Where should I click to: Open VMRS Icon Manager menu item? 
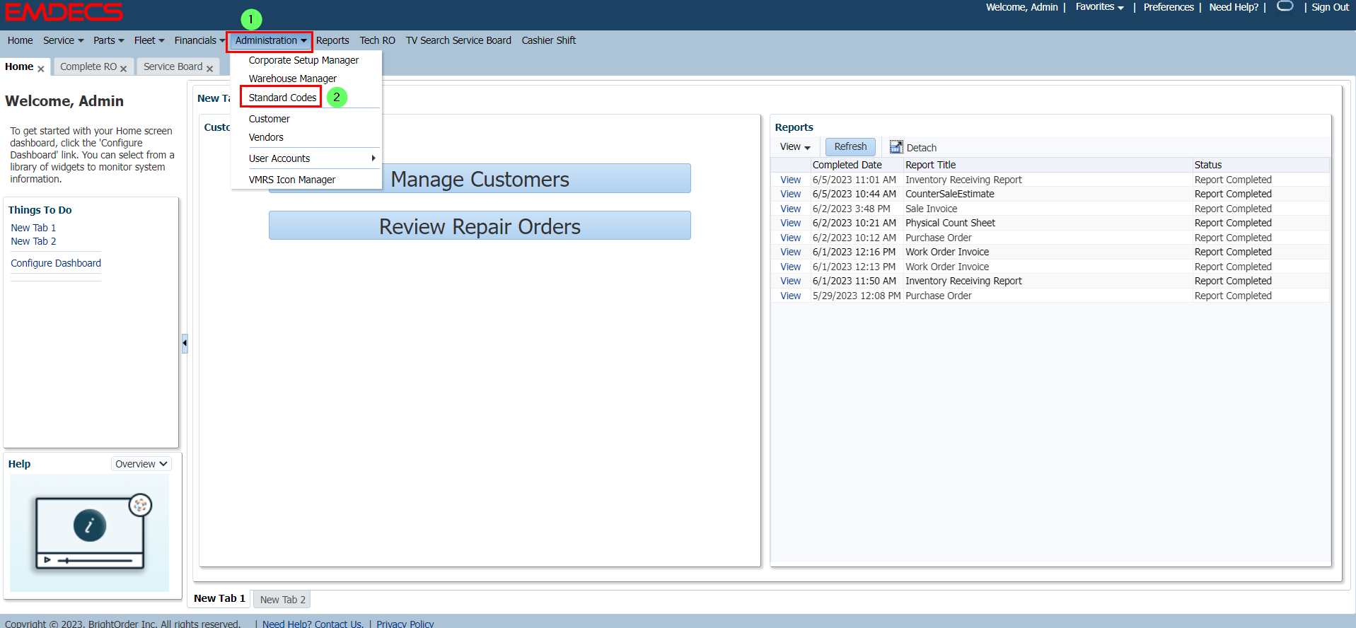[x=291, y=180]
